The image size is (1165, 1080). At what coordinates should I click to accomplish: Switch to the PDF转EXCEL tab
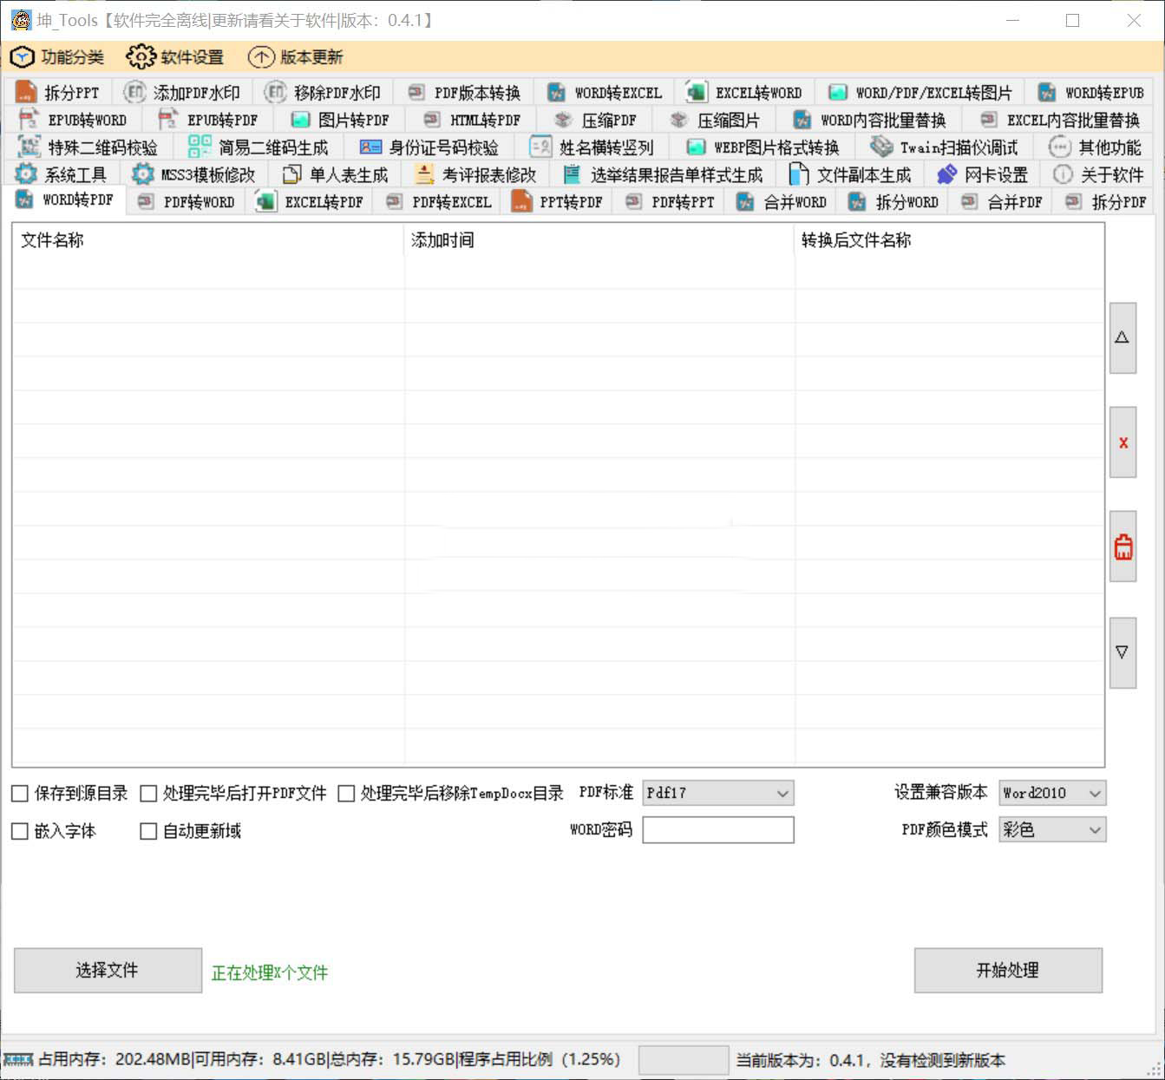(x=438, y=202)
